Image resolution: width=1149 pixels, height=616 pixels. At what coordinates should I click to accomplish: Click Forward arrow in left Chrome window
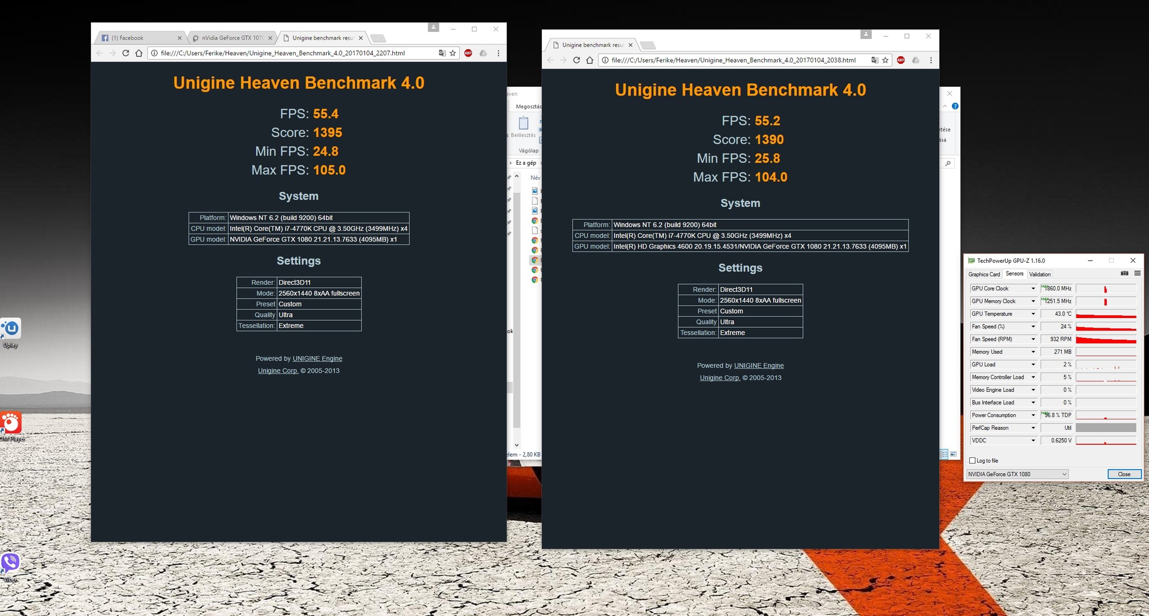coord(112,53)
